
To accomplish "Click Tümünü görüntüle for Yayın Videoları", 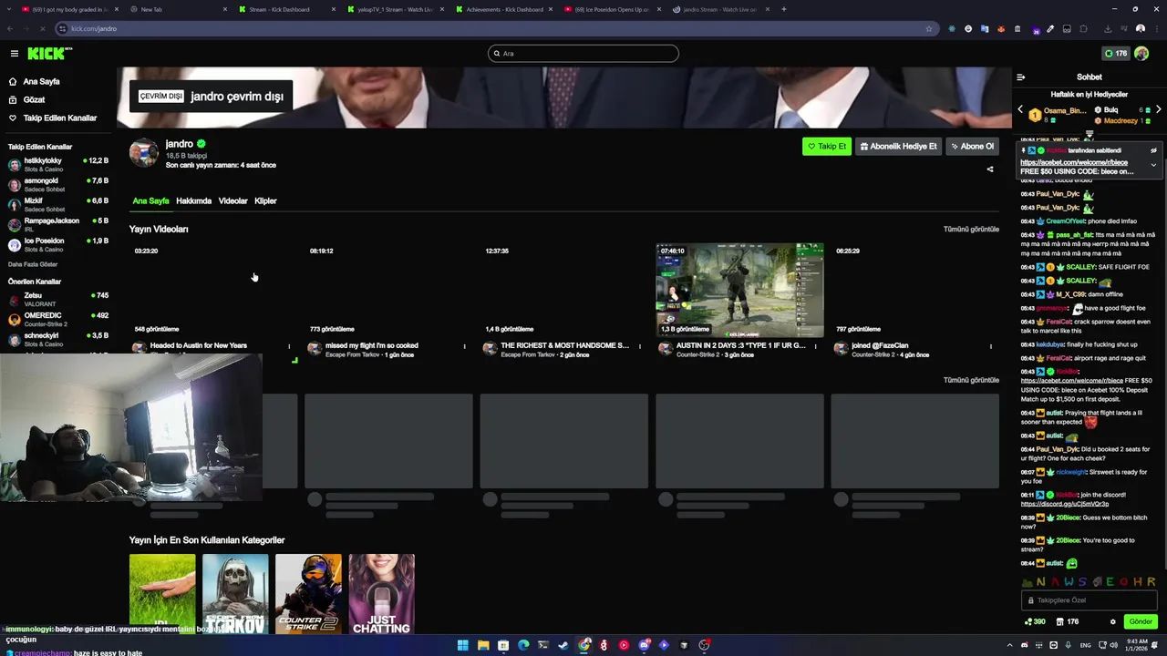I will (x=971, y=230).
